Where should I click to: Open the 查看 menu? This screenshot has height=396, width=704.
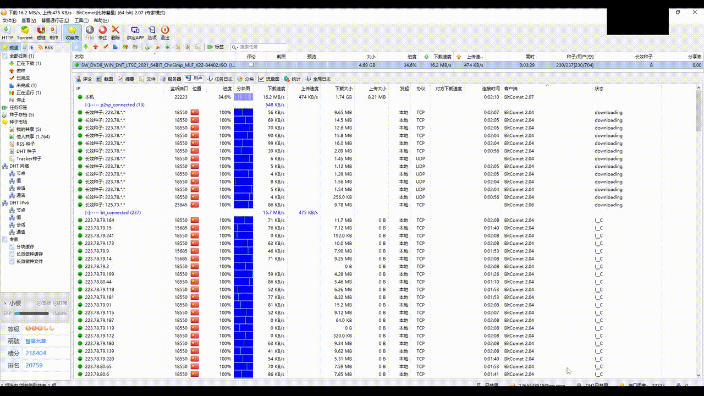point(29,20)
